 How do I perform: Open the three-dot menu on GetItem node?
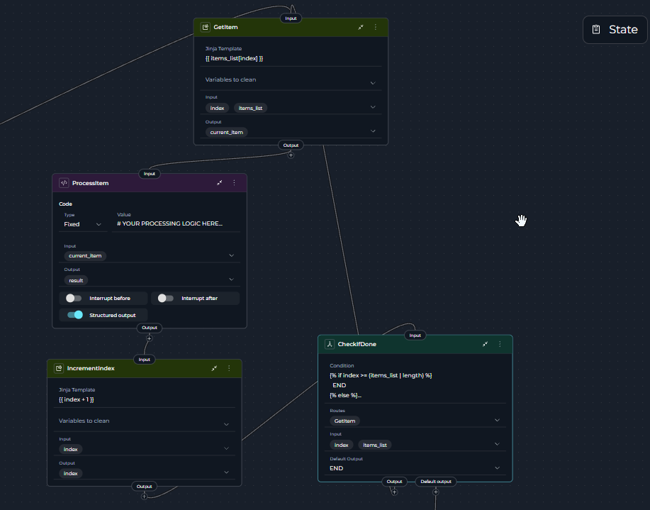376,27
